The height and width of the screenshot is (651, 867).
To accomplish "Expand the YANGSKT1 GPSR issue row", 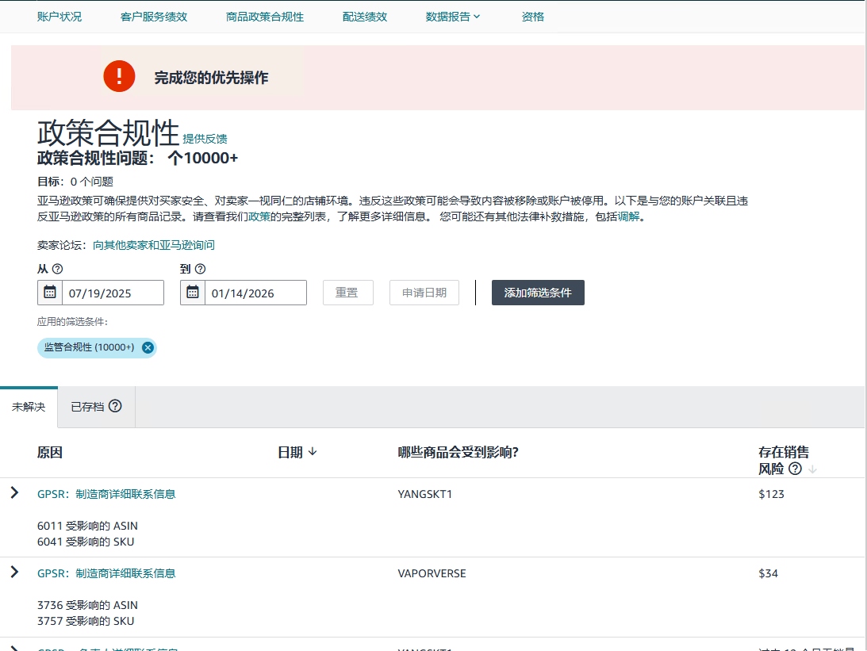I will tap(14, 493).
